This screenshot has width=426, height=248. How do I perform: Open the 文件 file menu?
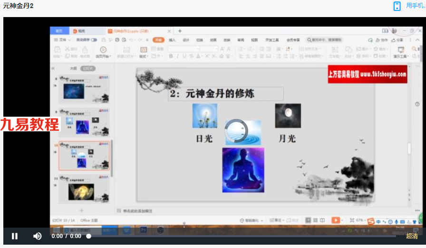tap(62, 40)
